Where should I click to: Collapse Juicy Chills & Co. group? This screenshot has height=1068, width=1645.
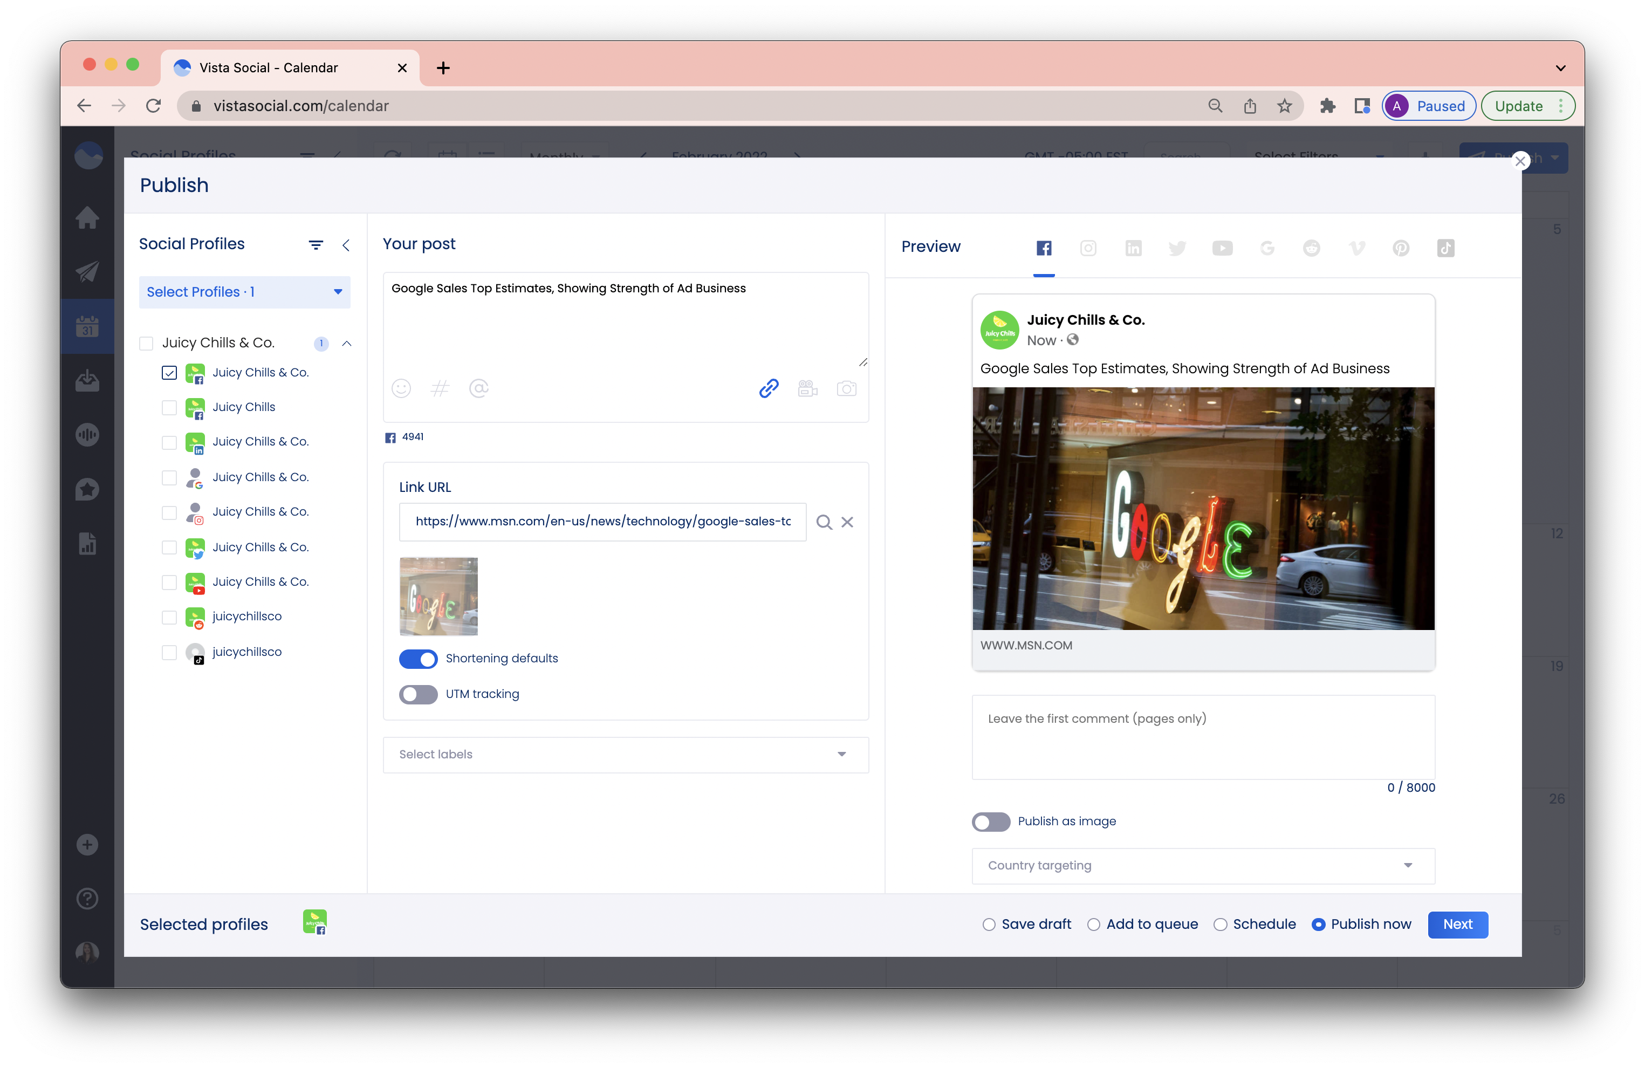pos(347,344)
